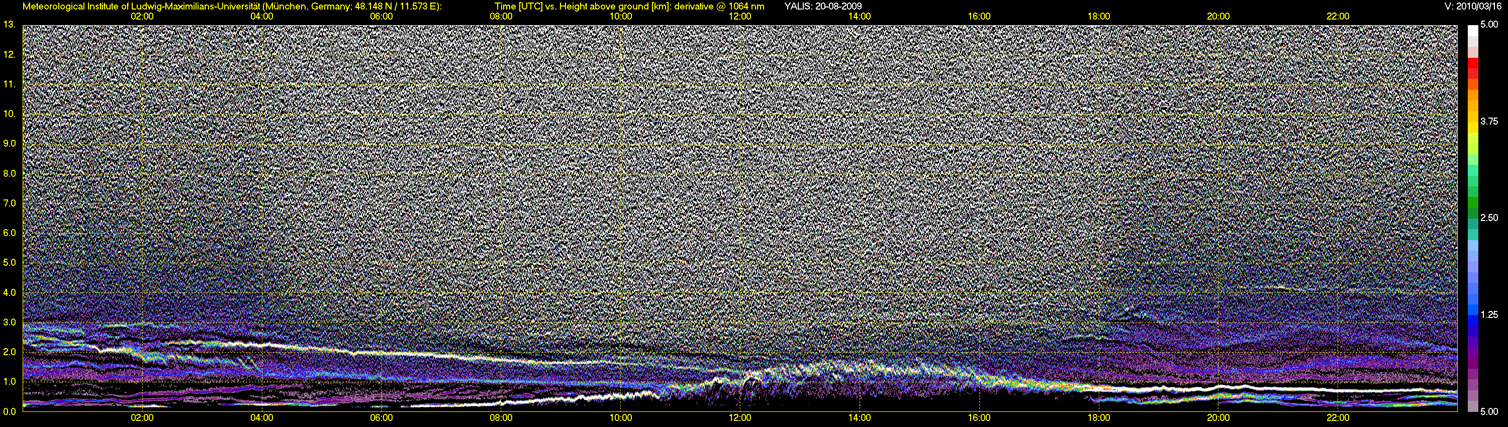Viewport: 1508px width, 427px height.
Task: Pick '18:00' on the top time axis
Action: 1099,17
